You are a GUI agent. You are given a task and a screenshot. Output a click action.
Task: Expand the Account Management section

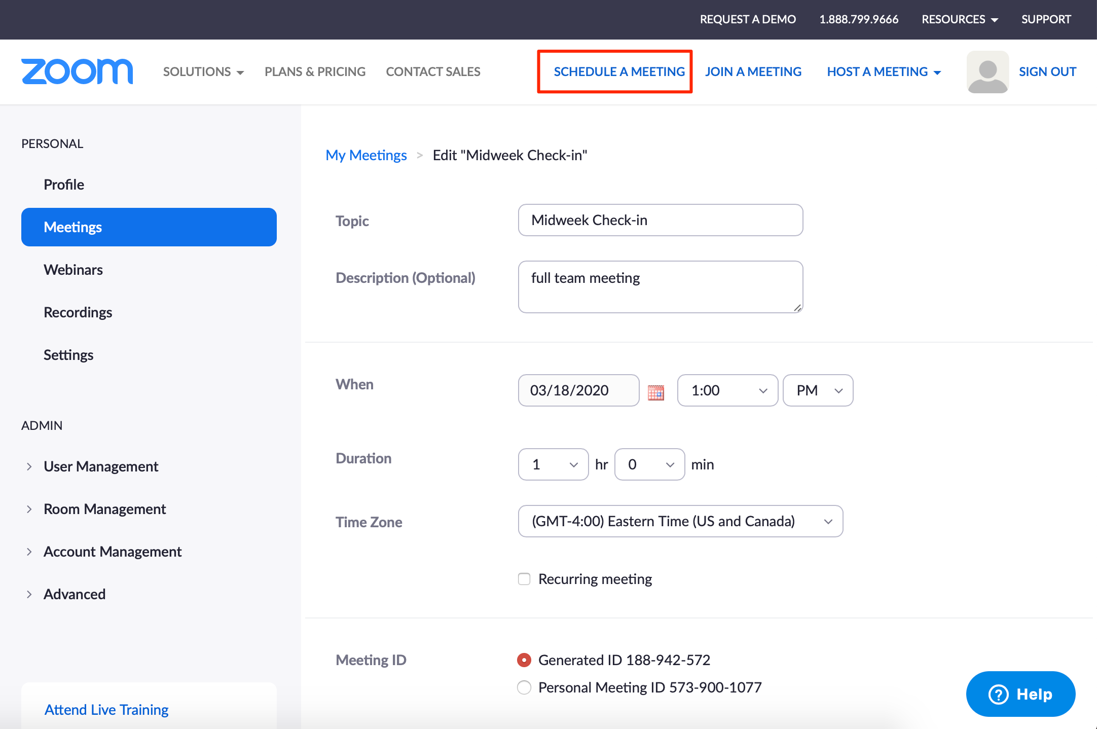pos(112,551)
